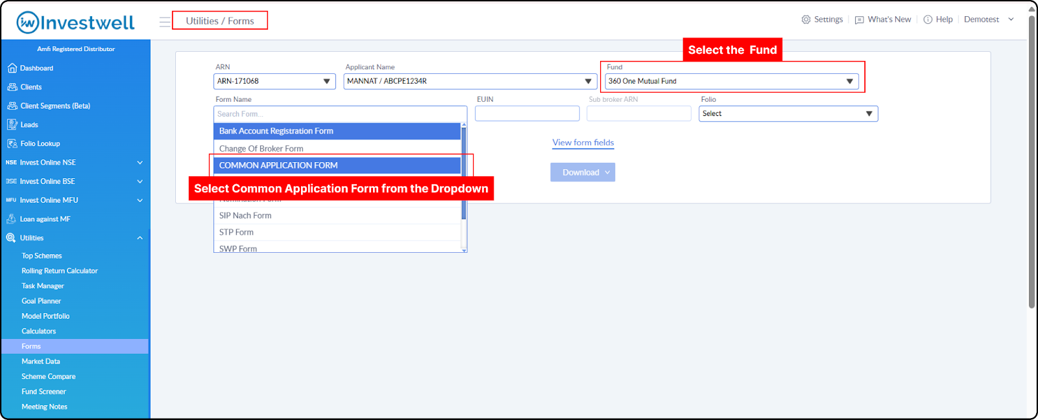1038x420 pixels.
Task: Click the Dashboard home icon
Action: click(x=12, y=68)
